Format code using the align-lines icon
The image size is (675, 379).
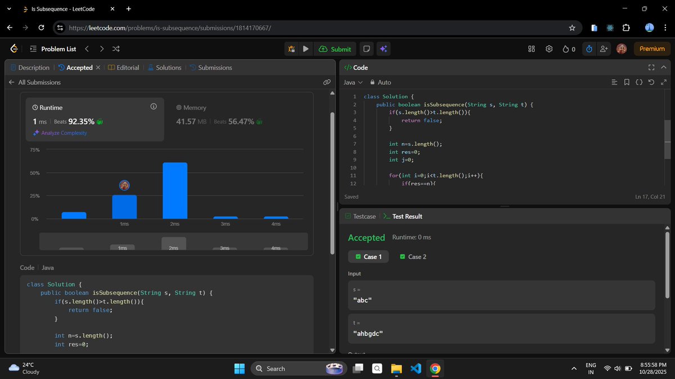(614, 82)
